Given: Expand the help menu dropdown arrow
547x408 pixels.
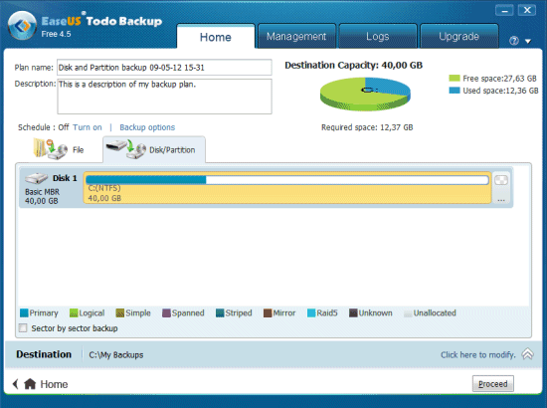Looking at the screenshot, I should pyautogui.click(x=528, y=41).
